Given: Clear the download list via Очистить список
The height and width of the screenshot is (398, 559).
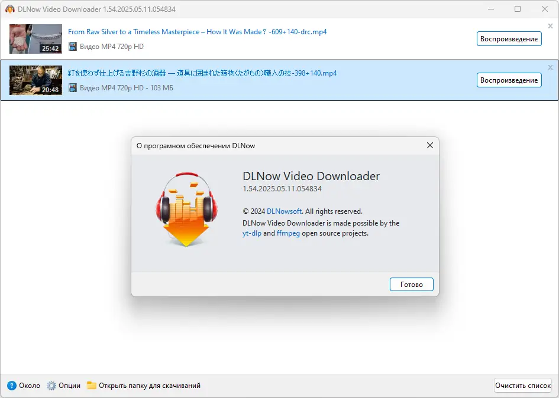Looking at the screenshot, I should [x=523, y=385].
